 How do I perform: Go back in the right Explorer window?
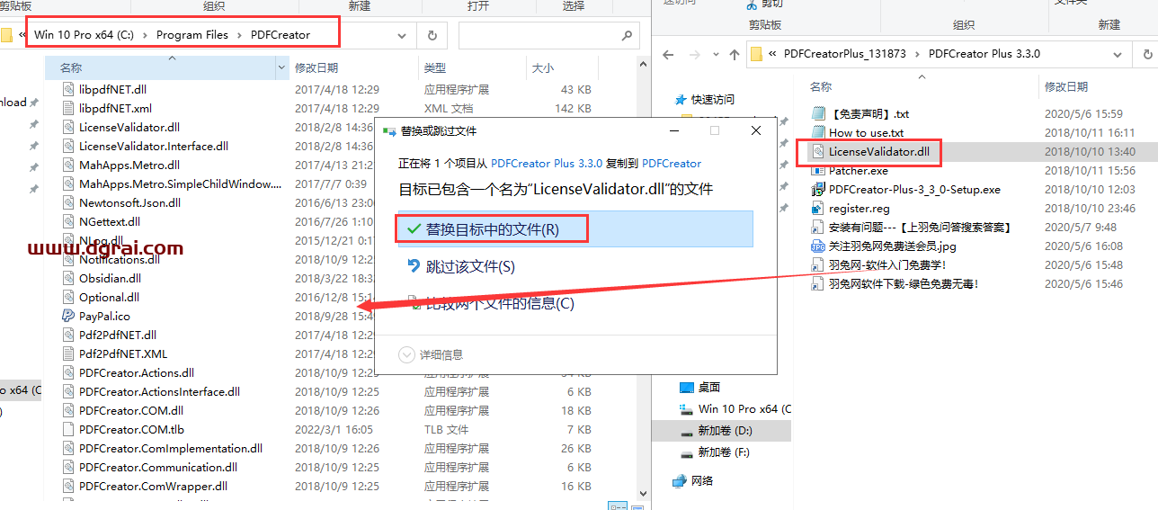pyautogui.click(x=668, y=54)
